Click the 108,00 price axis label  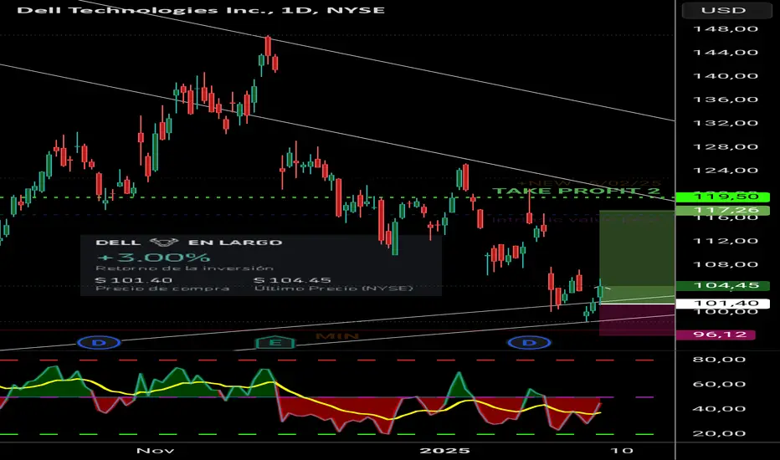726,264
